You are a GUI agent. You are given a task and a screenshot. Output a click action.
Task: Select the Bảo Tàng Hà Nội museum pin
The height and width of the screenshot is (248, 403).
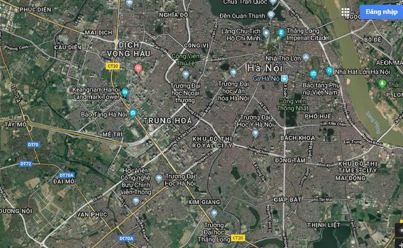pyautogui.click(x=133, y=114)
